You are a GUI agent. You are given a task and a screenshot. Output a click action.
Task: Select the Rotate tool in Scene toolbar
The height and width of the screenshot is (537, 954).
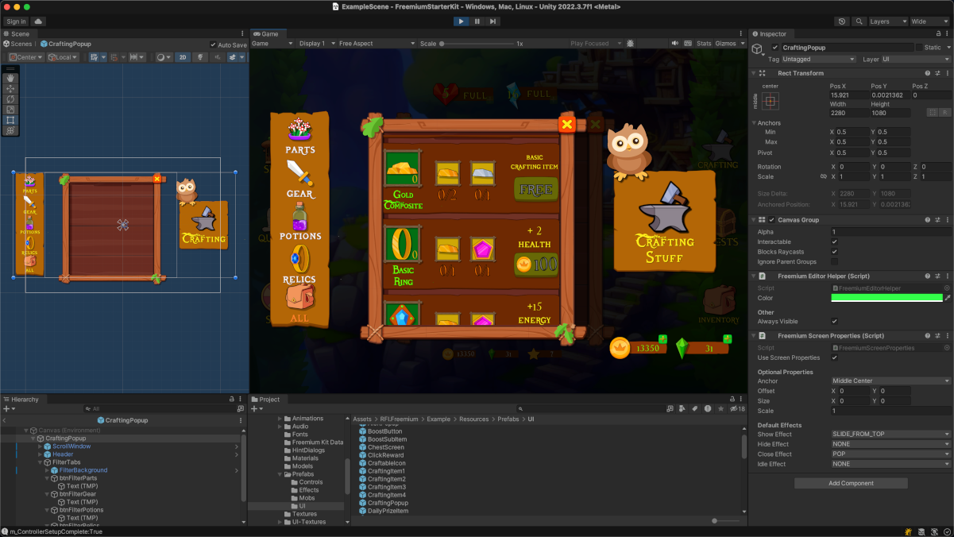click(x=10, y=99)
